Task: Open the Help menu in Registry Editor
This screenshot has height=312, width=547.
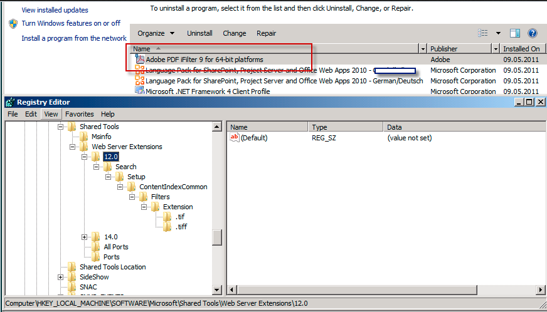Action: [x=108, y=114]
